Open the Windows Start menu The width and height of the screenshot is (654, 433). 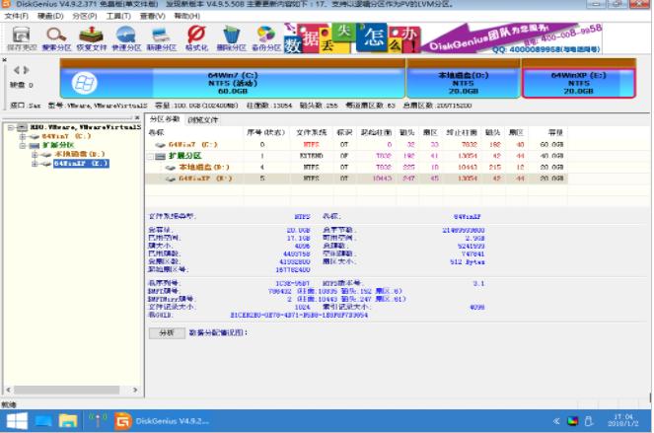click(x=17, y=421)
